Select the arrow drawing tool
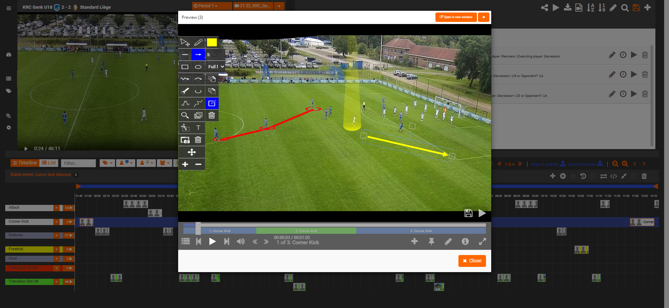 tap(198, 55)
